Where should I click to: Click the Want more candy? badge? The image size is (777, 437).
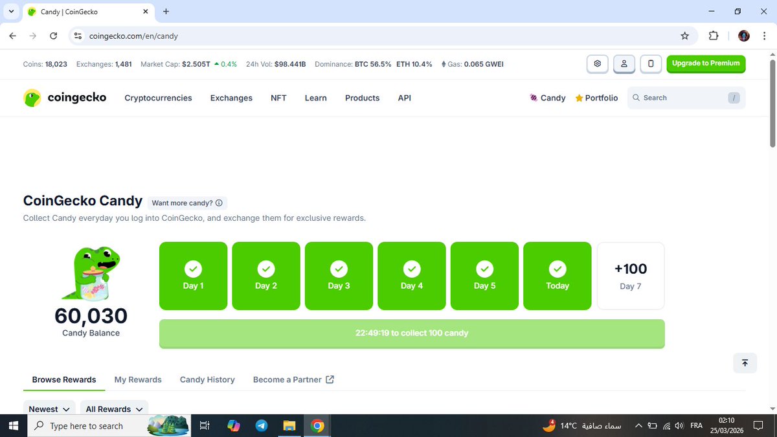187,203
